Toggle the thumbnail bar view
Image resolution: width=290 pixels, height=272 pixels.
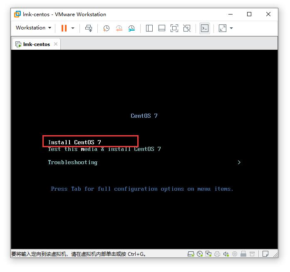click(162, 28)
